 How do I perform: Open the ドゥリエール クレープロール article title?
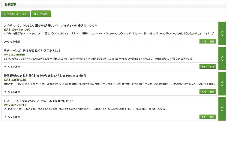click(x=38, y=101)
